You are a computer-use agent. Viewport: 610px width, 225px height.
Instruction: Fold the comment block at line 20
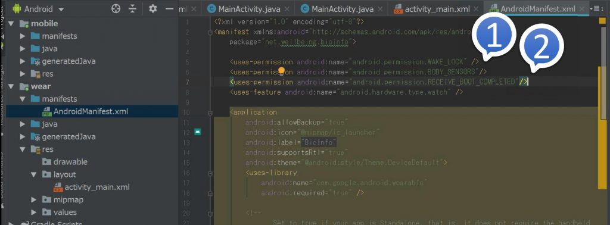click(210, 213)
